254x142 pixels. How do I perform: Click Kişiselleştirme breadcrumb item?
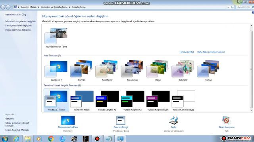click(79, 7)
